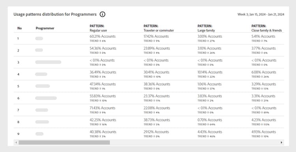Click the scrollbar's left arrow
Image resolution: width=296 pixels, height=152 pixels.
pyautogui.click(x=16, y=143)
